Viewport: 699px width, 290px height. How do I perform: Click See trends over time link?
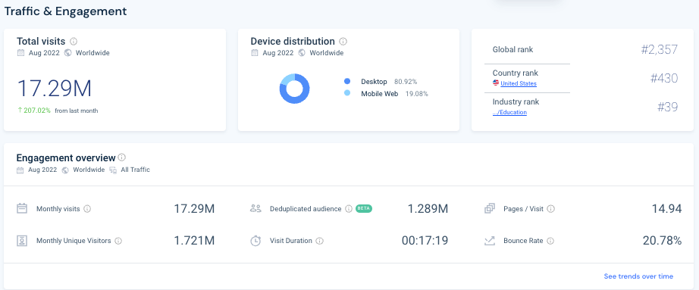pyautogui.click(x=638, y=276)
